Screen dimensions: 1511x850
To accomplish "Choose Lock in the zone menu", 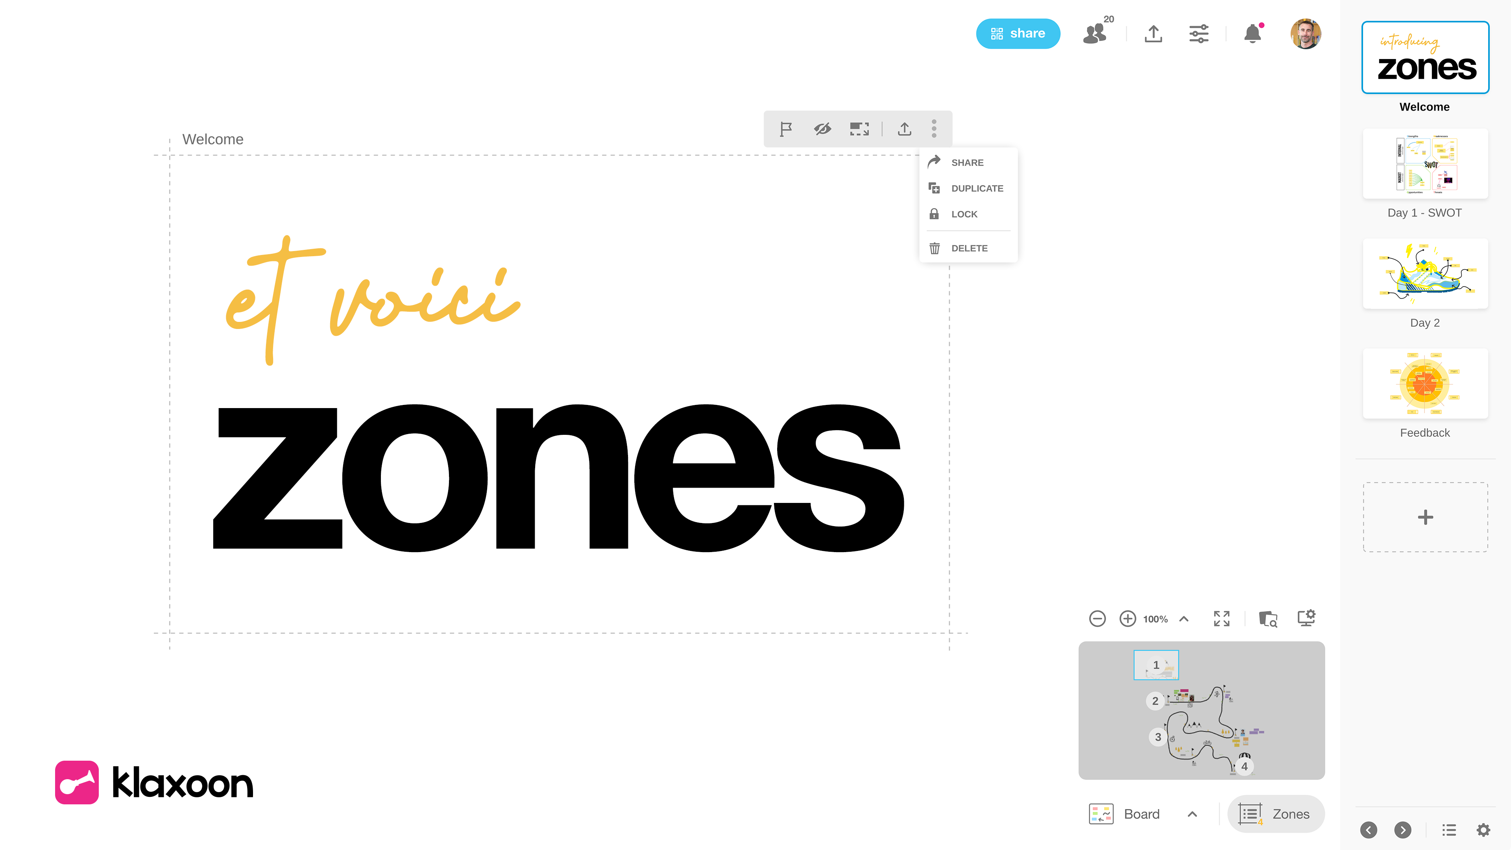I will (964, 214).
